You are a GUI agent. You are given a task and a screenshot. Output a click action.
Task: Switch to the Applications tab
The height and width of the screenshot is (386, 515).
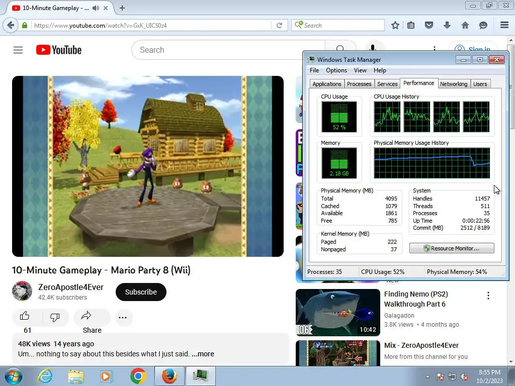click(x=327, y=84)
